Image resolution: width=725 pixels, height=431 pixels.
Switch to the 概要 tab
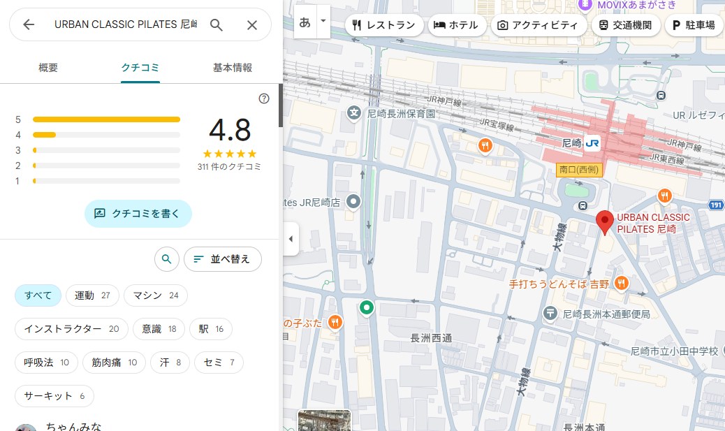48,68
